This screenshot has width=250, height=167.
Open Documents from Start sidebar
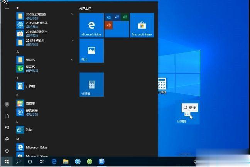point(7,116)
